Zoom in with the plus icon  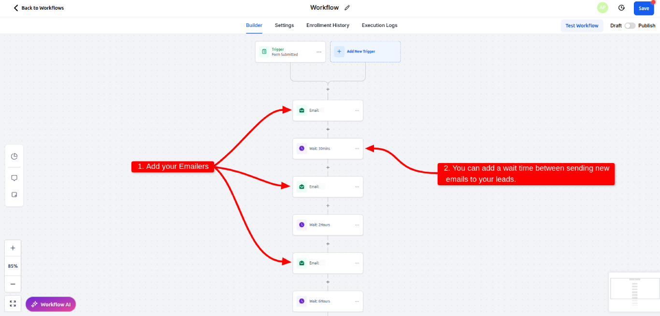(13, 248)
